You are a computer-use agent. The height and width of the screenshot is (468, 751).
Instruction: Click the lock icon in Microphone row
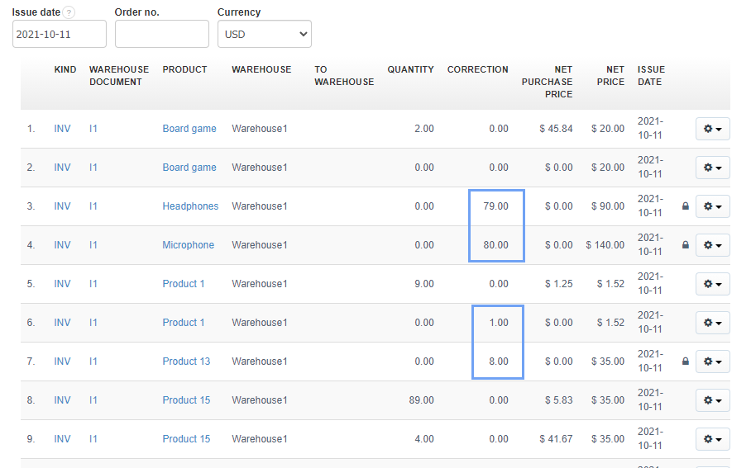click(685, 245)
